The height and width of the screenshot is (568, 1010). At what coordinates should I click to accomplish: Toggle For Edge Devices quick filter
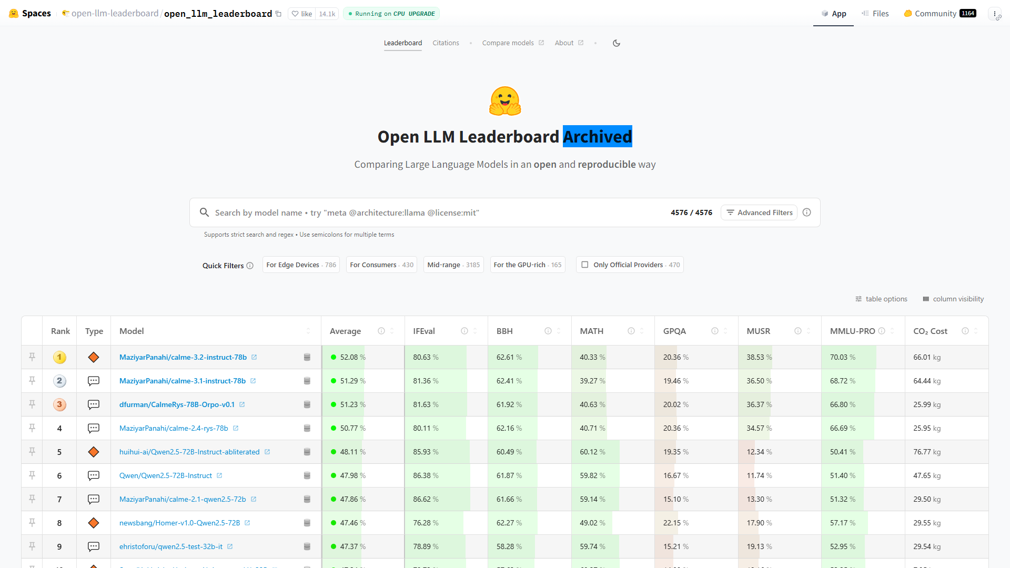(301, 265)
